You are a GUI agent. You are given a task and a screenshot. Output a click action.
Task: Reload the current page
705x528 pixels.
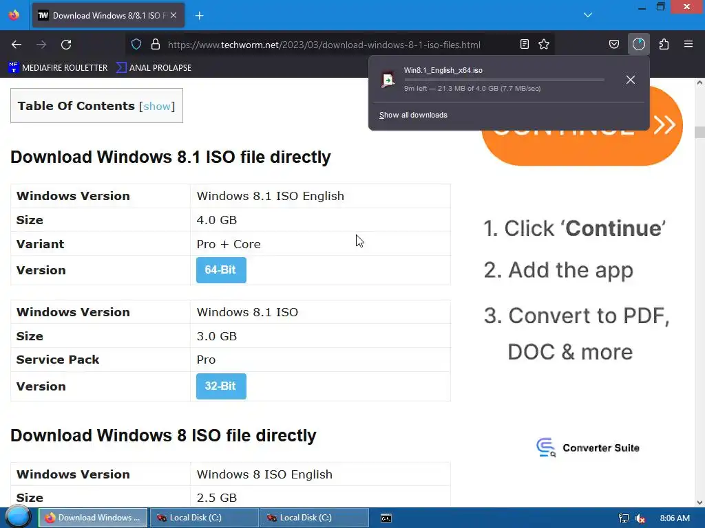pos(66,45)
